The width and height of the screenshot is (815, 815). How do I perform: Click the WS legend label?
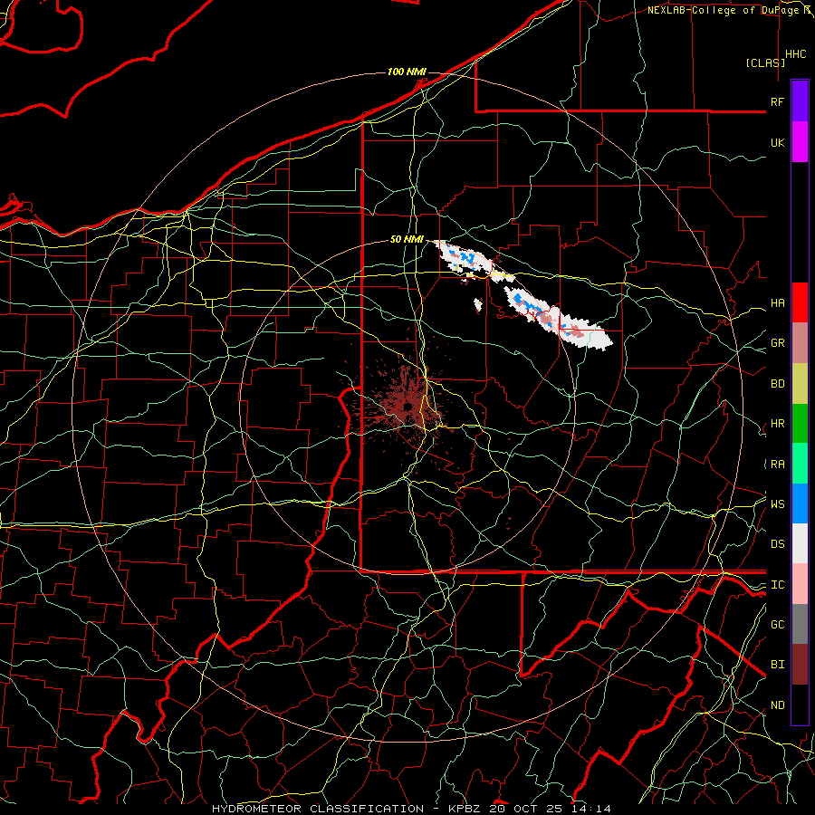[777, 503]
